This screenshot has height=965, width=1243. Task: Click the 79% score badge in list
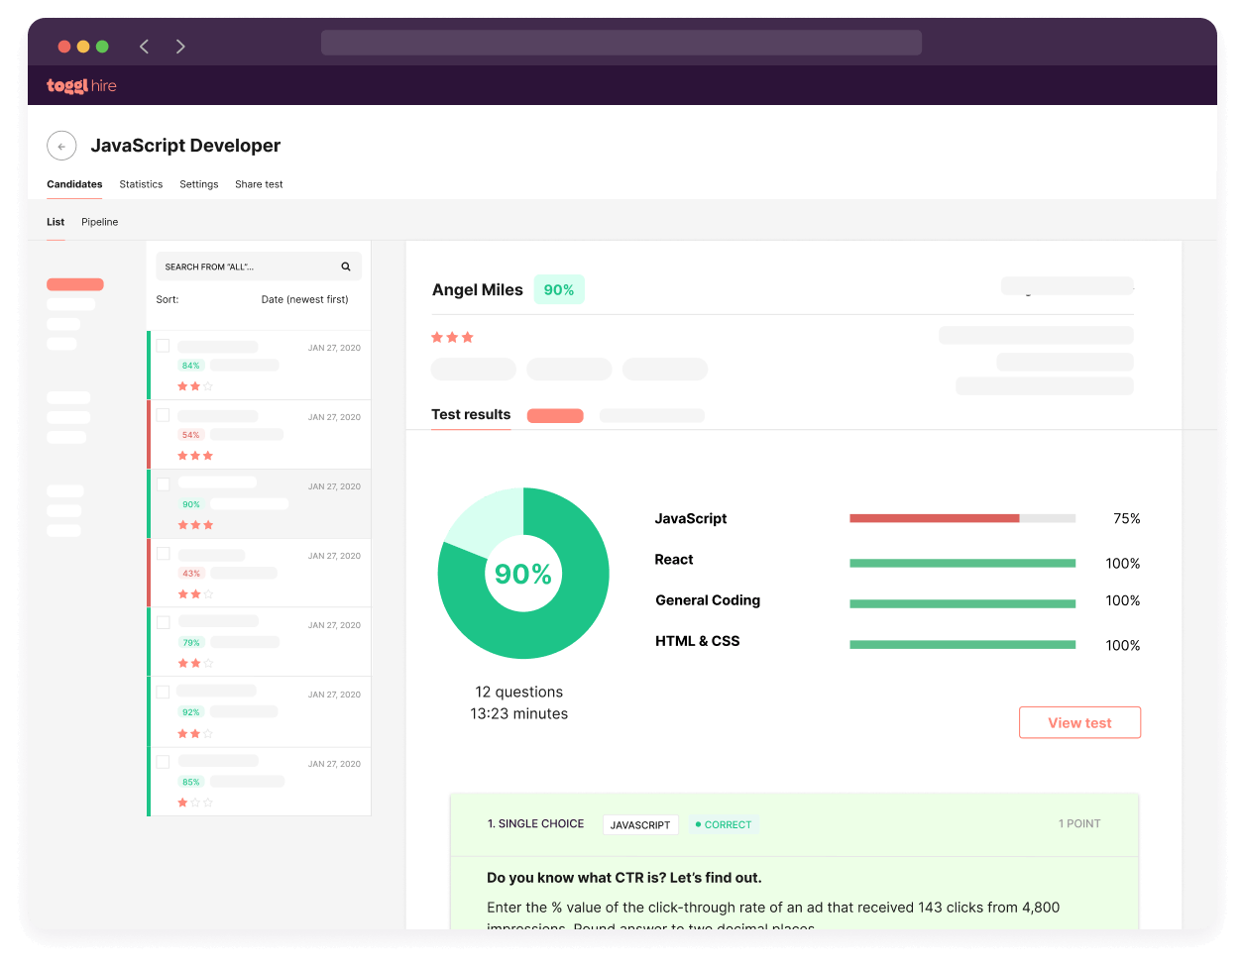pos(191,643)
